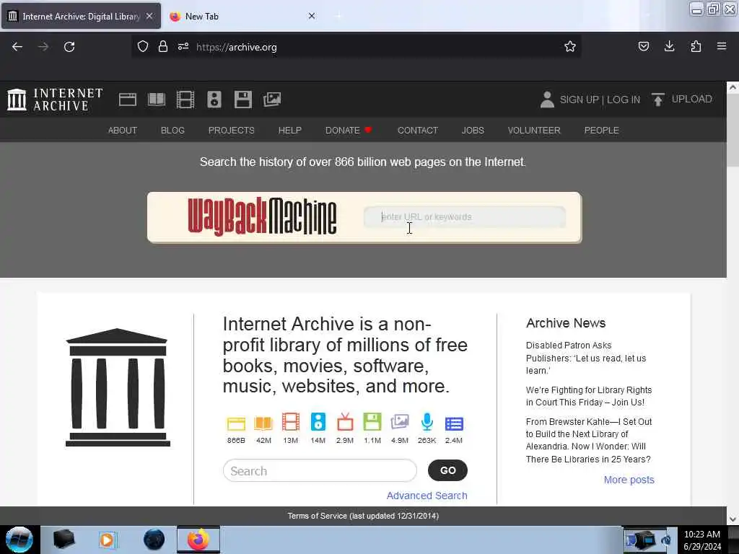Select the Internet Archive browser tab
Viewport: 739px width, 554px height.
(x=81, y=16)
